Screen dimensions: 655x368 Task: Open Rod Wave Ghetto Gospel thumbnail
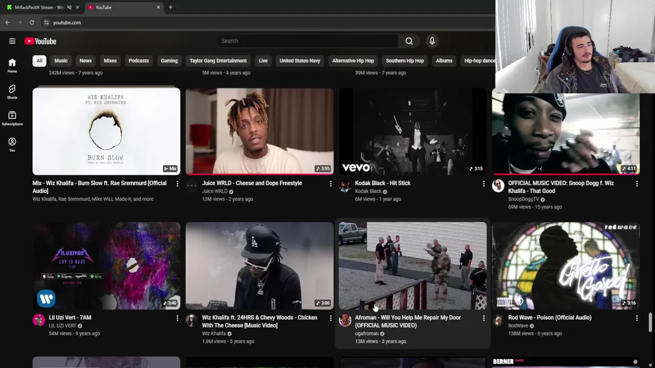pos(565,266)
